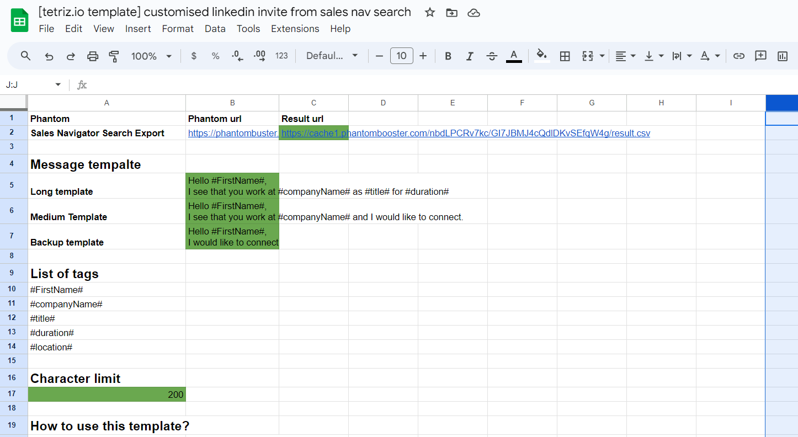
Task: Undo the last action
Action: (49, 56)
